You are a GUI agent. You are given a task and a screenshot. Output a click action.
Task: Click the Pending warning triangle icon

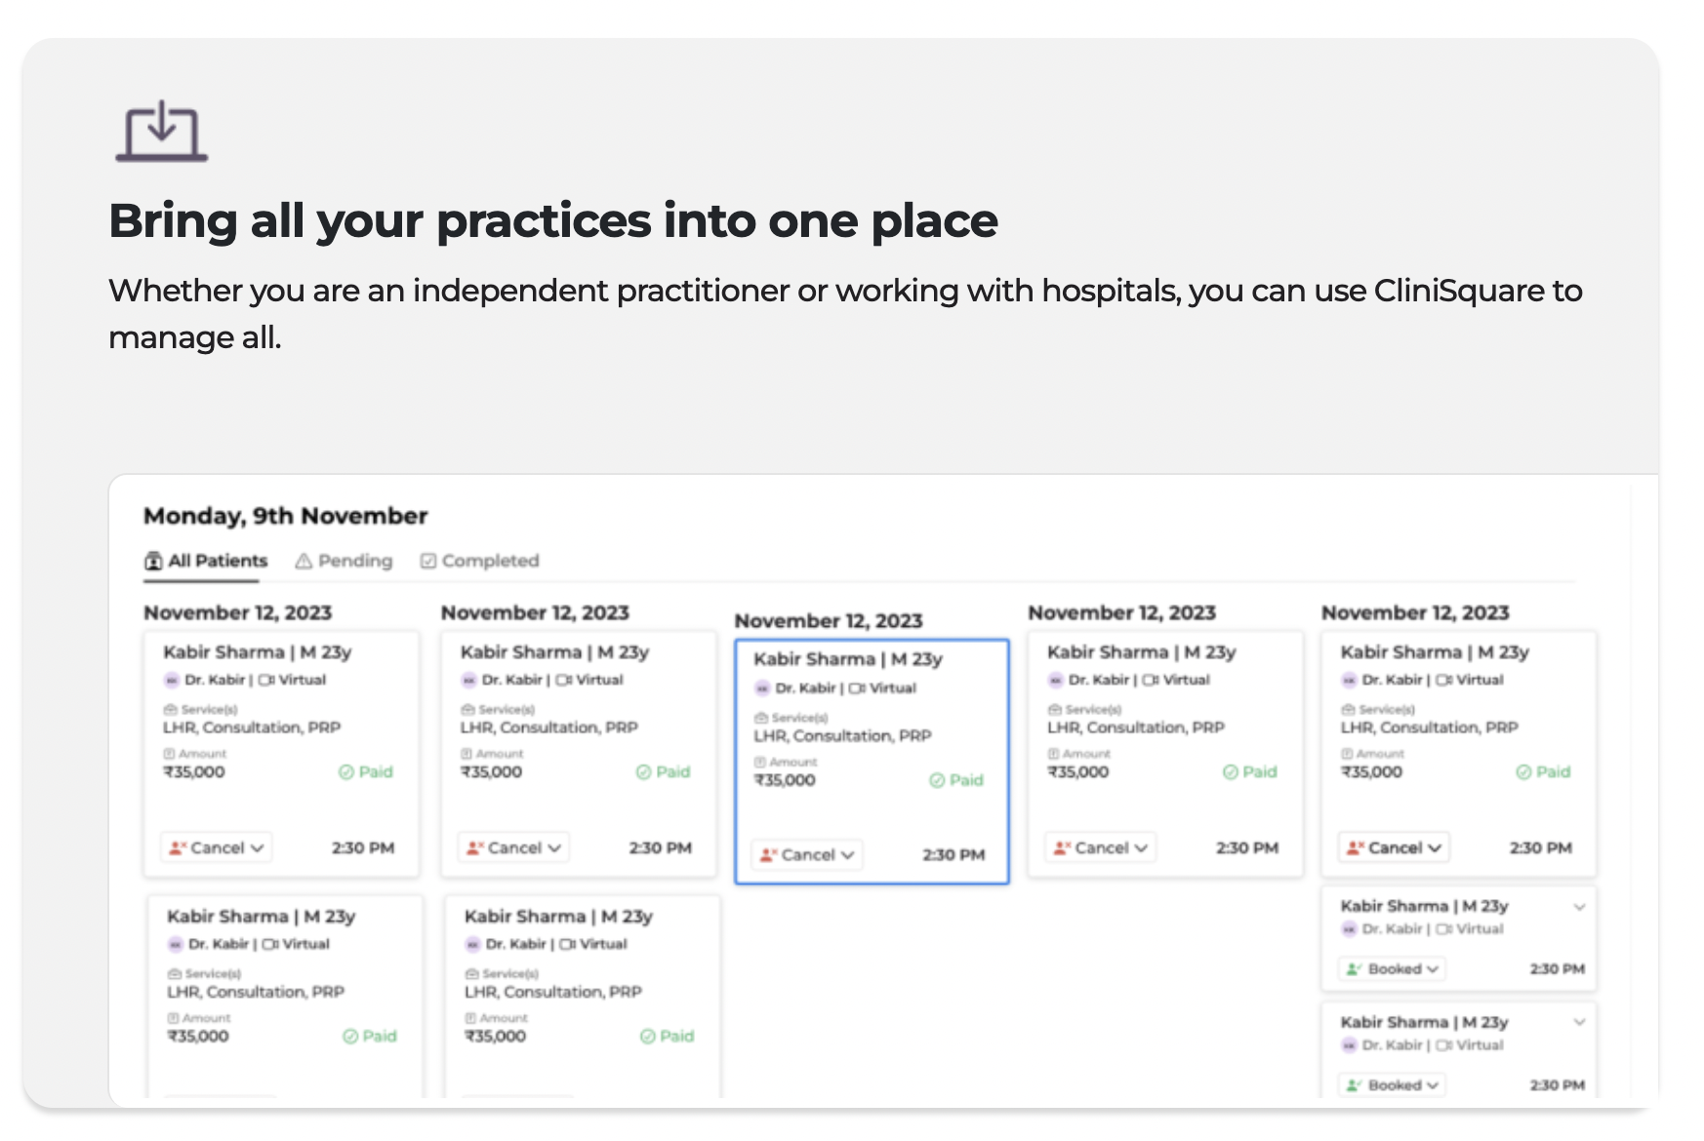pos(304,561)
